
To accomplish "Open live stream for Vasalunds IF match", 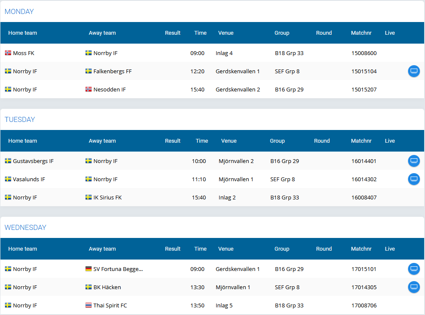I will (x=414, y=179).
